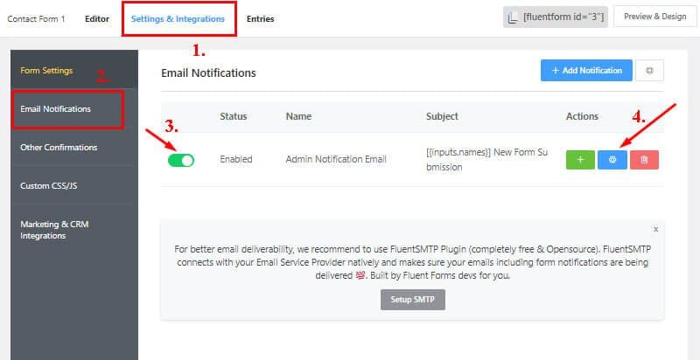Click the shortcode copy icon
This screenshot has height=360, width=700.
point(514,17)
